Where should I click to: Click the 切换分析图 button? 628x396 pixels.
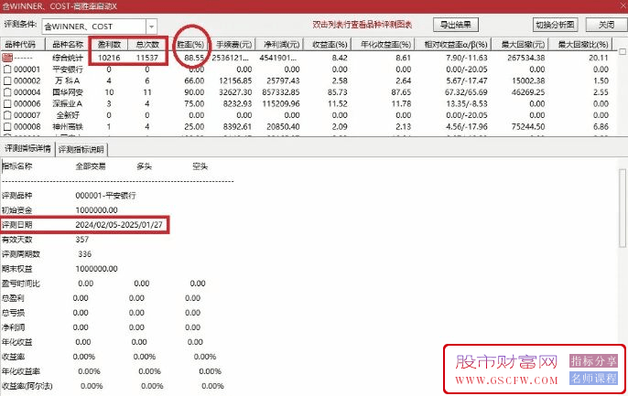pos(555,25)
